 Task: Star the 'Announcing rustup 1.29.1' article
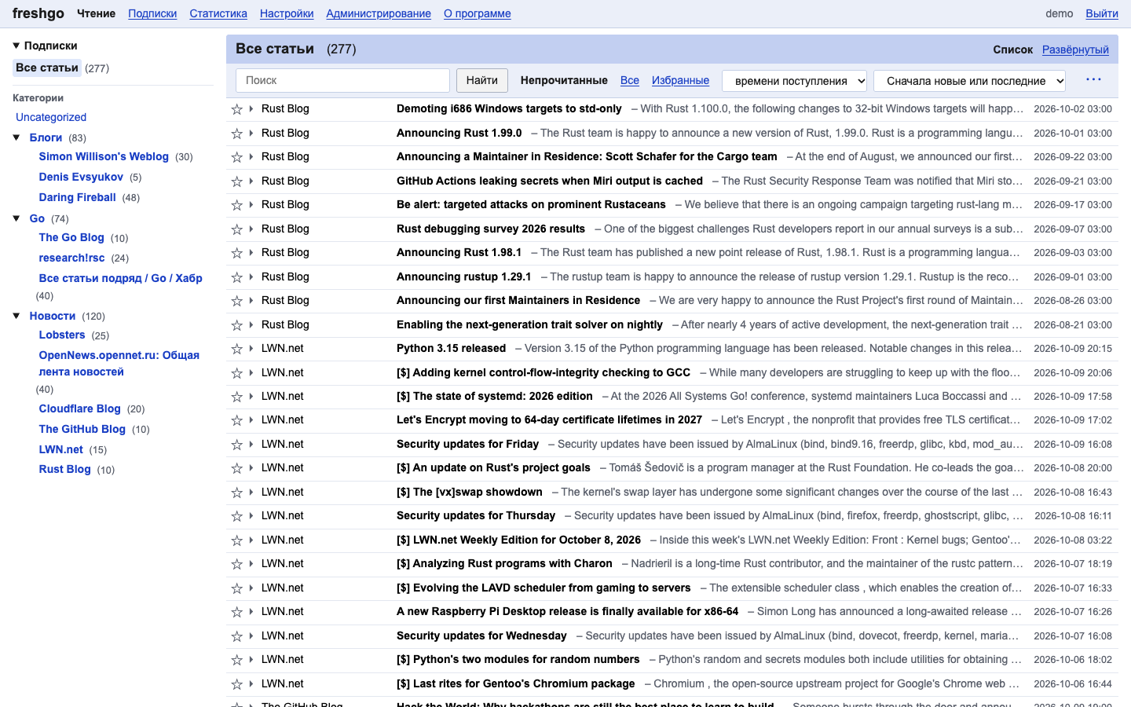pos(236,277)
